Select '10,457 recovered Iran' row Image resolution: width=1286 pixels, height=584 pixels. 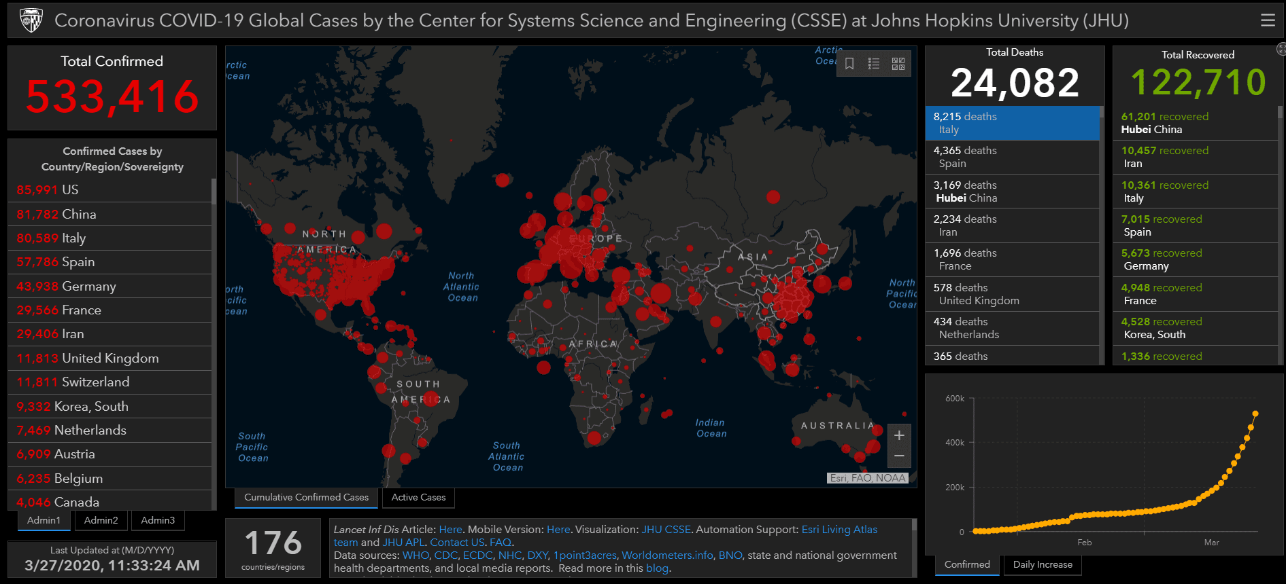1196,158
